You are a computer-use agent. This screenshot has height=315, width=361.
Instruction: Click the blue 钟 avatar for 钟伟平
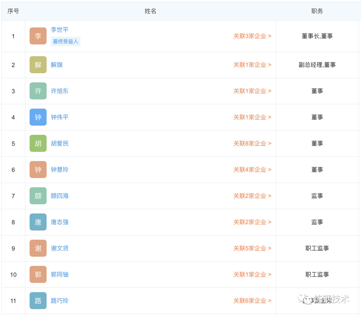click(x=38, y=117)
